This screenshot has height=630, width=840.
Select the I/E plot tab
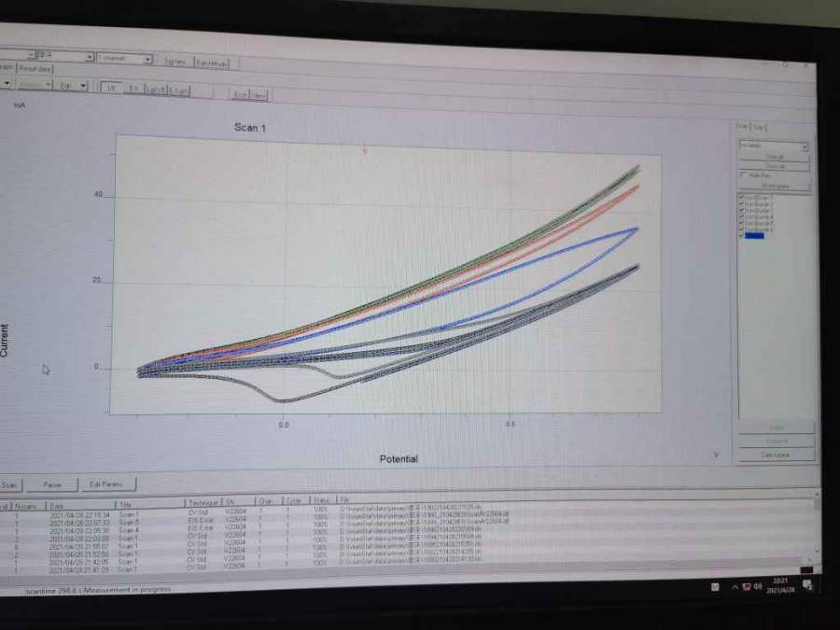(111, 88)
